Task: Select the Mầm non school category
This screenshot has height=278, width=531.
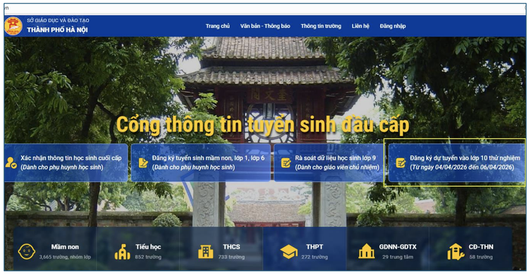Action: click(x=65, y=247)
